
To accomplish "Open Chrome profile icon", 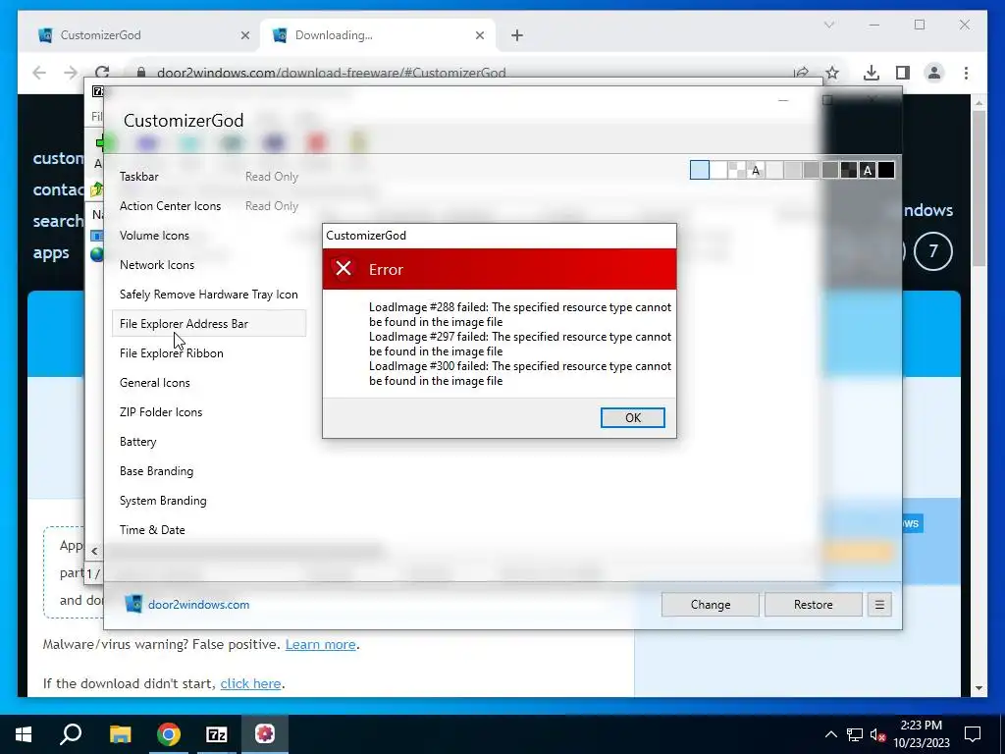I will coord(934,73).
